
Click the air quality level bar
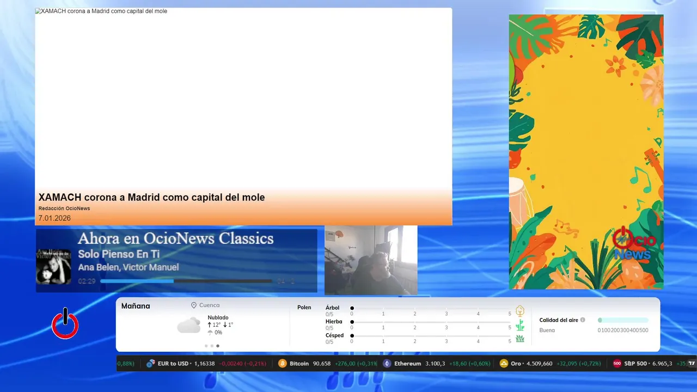[623, 320]
